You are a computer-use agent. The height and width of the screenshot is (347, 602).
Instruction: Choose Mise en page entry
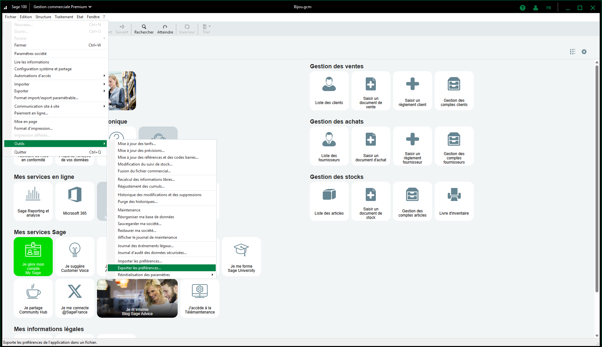click(x=56, y=122)
